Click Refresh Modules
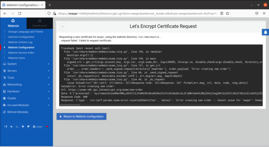Screen dimensions: 269x147 (x=18, y=112)
